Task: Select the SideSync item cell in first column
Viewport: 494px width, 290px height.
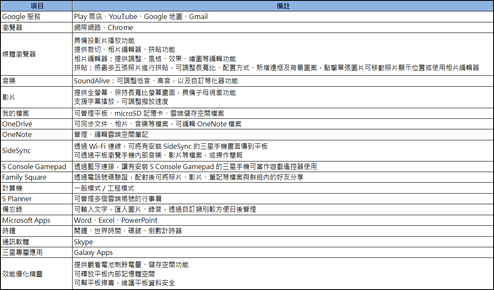Action: click(37, 150)
